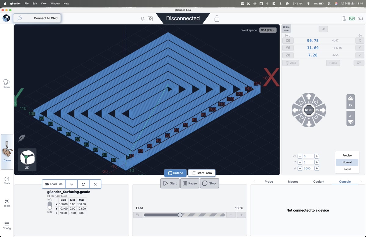Viewport: 366px width, 237px height.
Task: Click the feed override slider handle
Action: point(180,215)
